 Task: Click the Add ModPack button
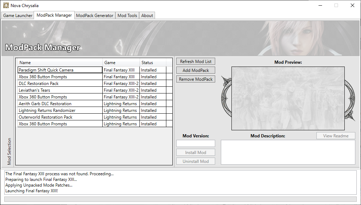point(196,70)
